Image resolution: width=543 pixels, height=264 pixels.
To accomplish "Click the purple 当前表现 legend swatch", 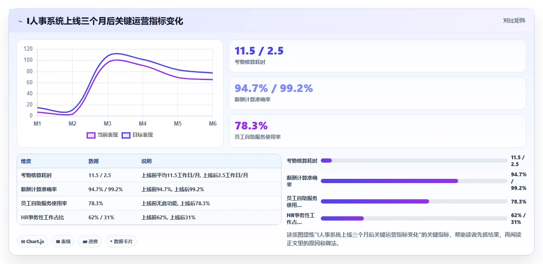I will pos(91,135).
